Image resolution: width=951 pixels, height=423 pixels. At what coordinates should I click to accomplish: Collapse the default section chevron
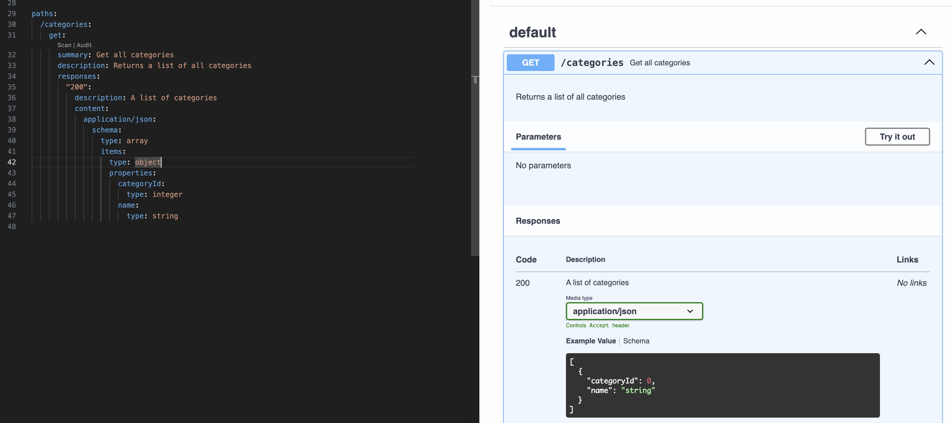(x=921, y=32)
